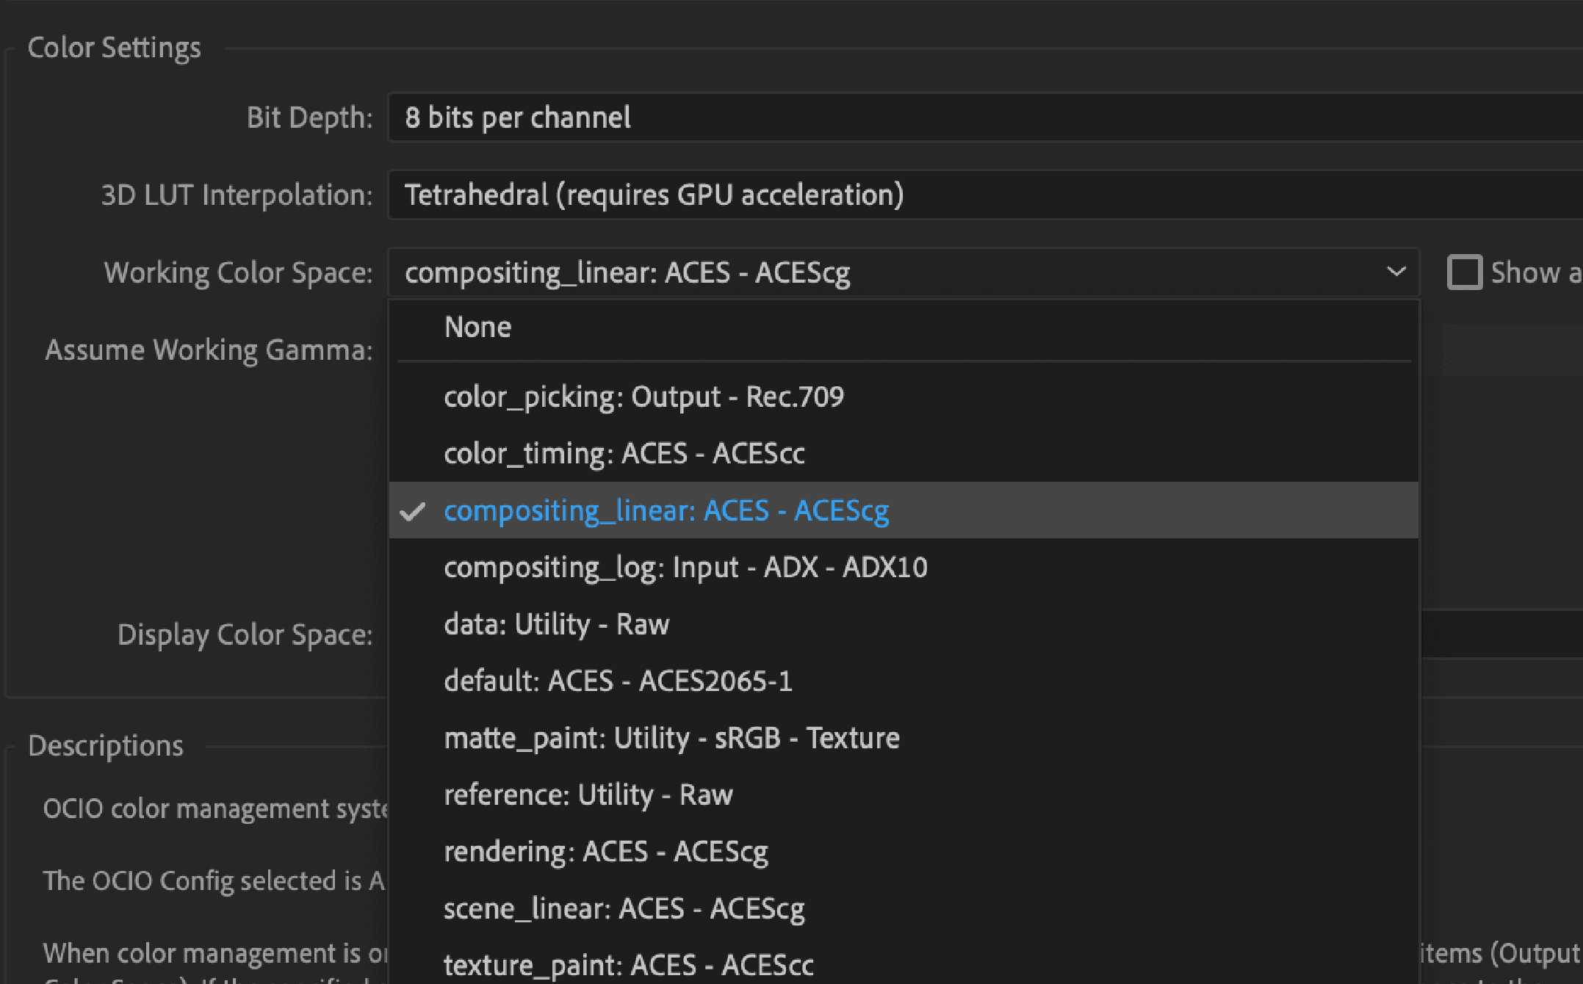Pick rendering: ACES - ACEScg from the dropdown

tap(605, 851)
